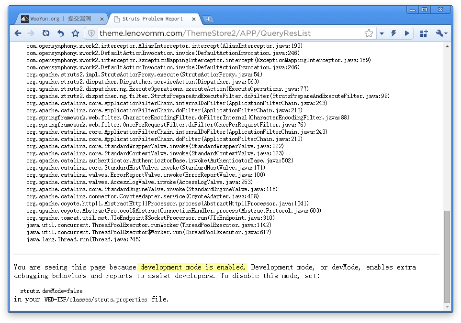
Task: Click the Struts tab page icon
Action: (x=117, y=19)
